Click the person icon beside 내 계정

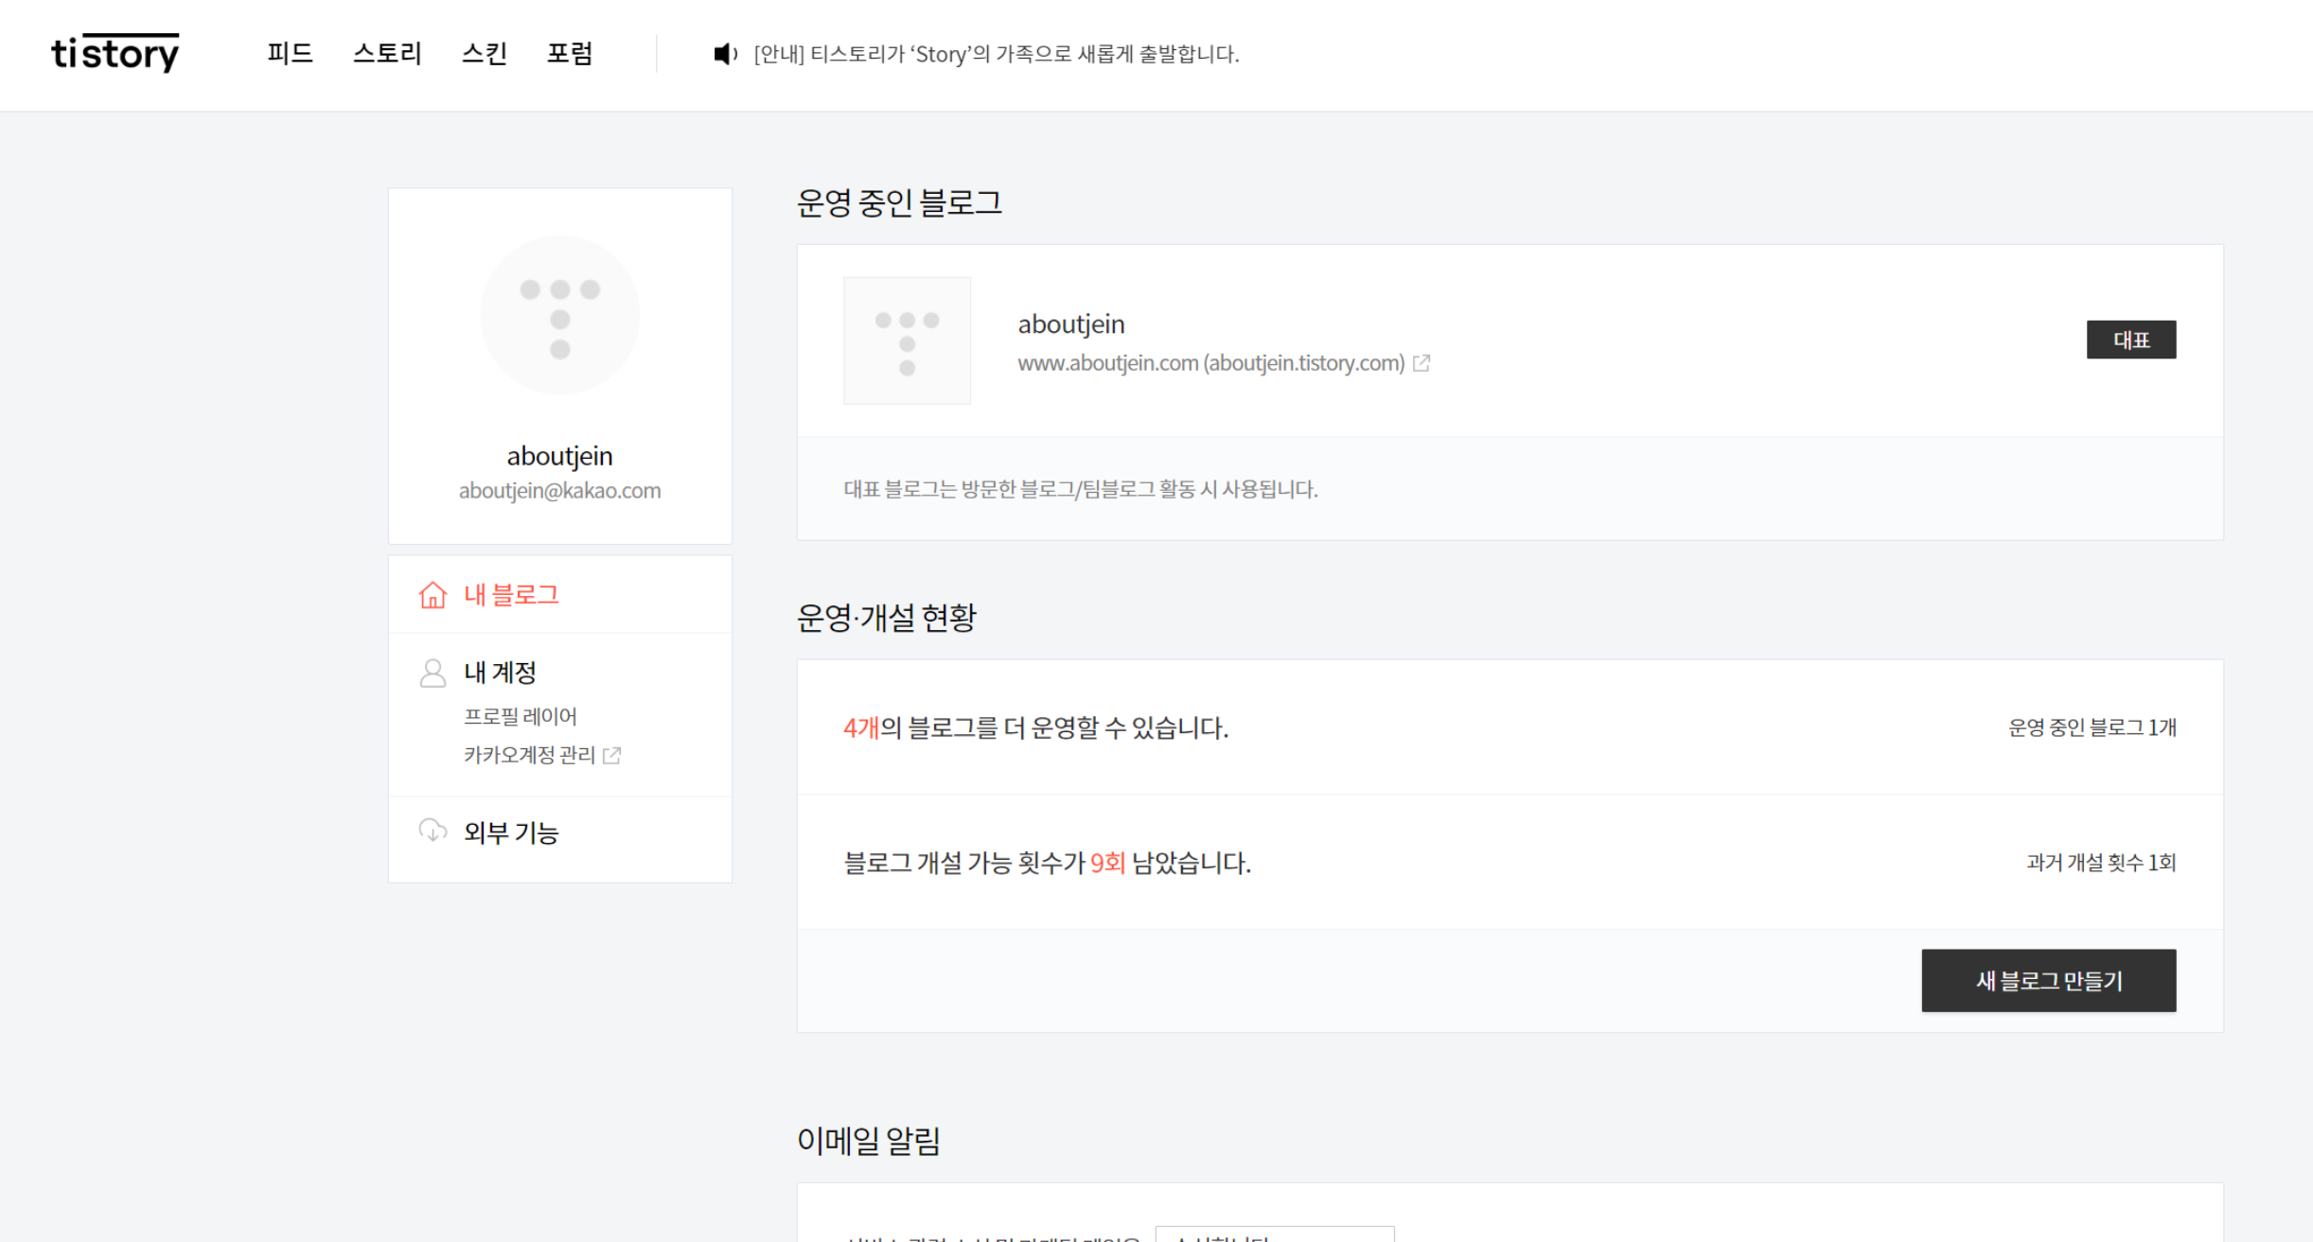click(433, 673)
